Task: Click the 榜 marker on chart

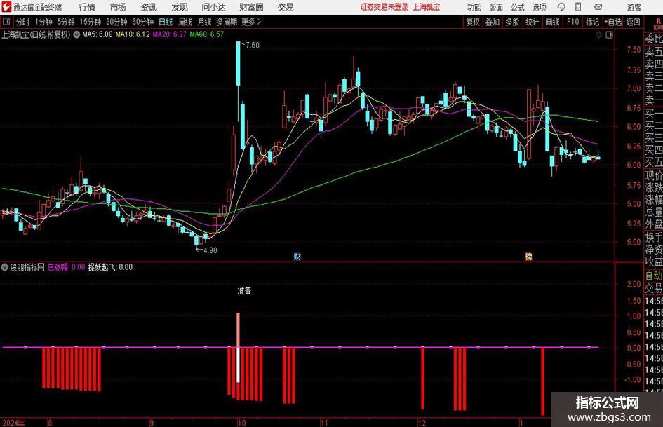Action: (528, 256)
